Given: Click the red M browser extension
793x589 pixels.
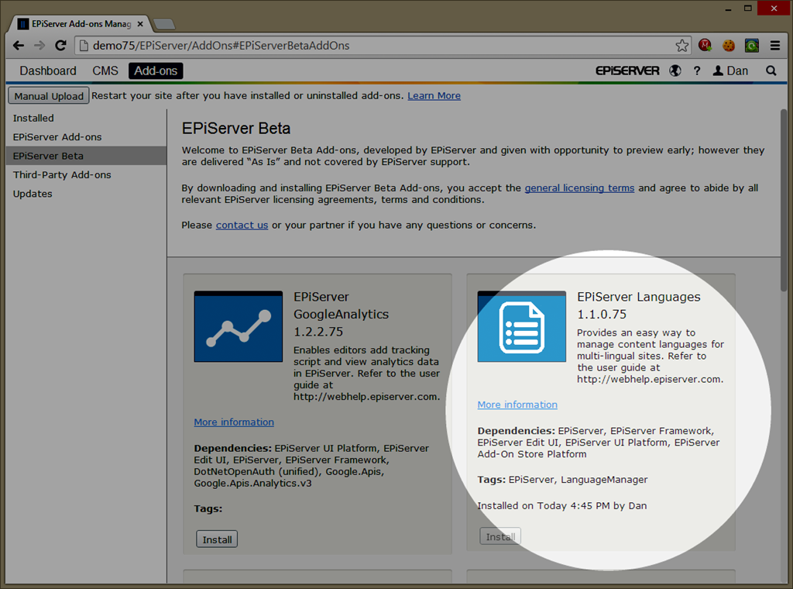Looking at the screenshot, I should [705, 46].
